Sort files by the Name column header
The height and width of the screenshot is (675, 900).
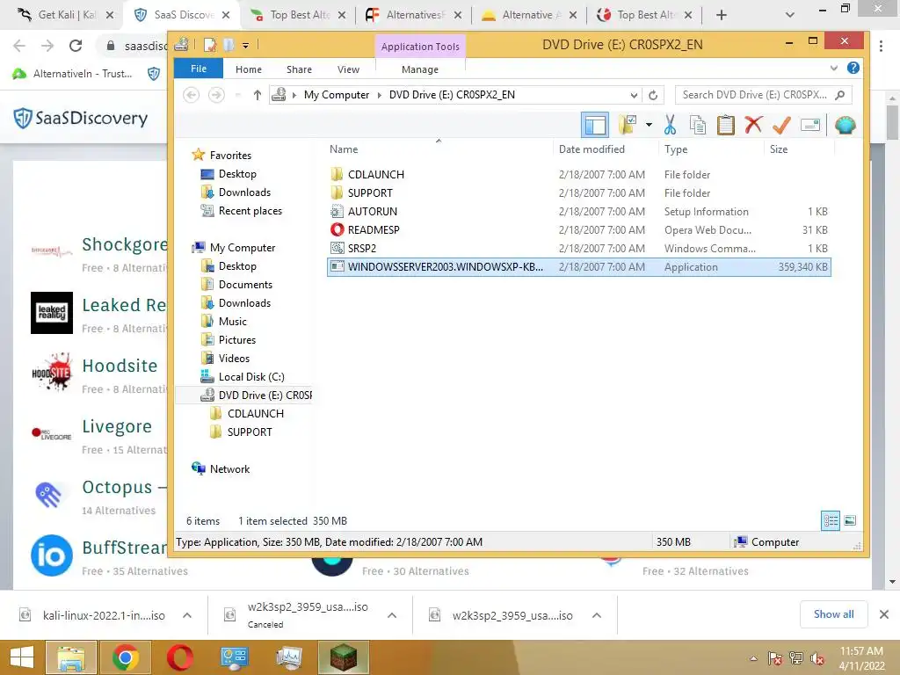[344, 149]
